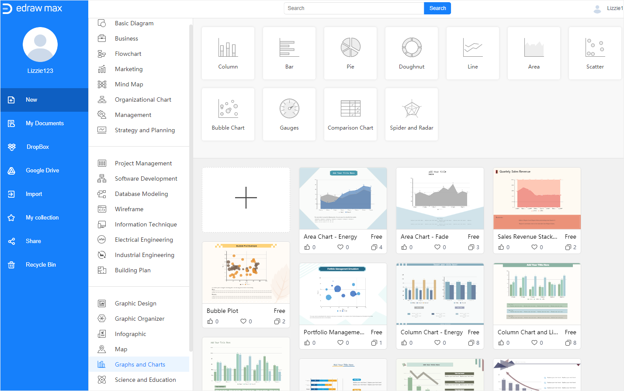Click the blue Search button
Viewport: 624px width, 391px height.
[x=437, y=8]
